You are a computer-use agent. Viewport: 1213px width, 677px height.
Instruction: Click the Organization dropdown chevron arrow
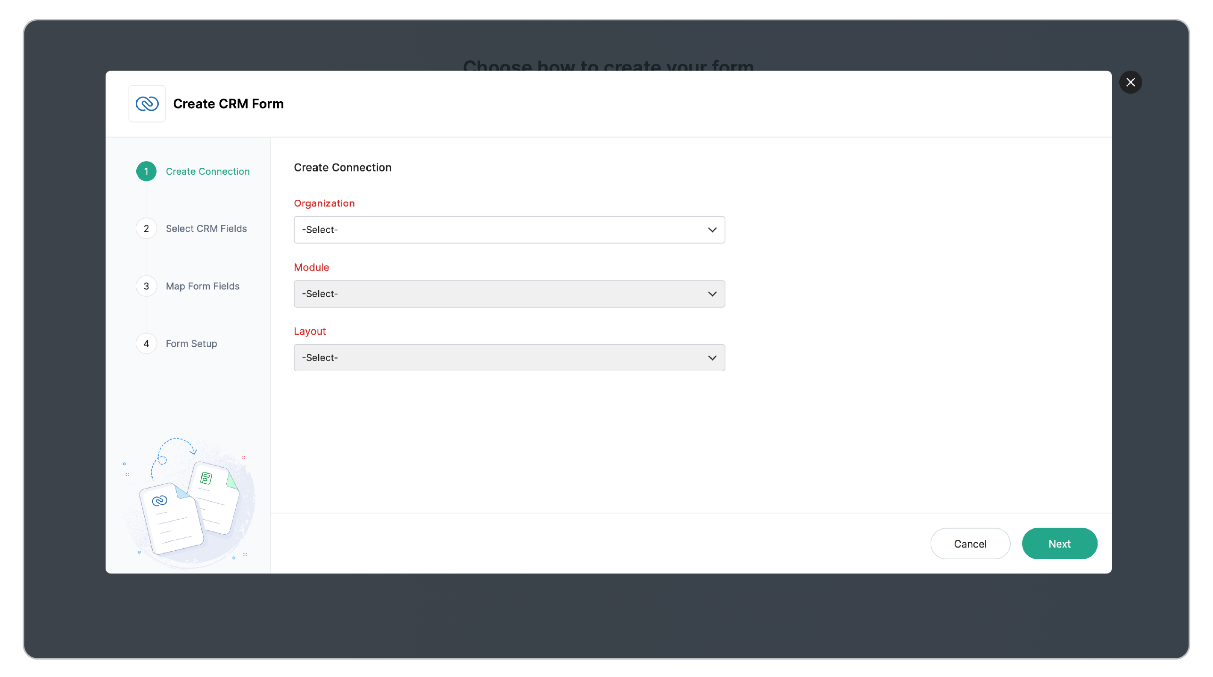[x=712, y=230]
